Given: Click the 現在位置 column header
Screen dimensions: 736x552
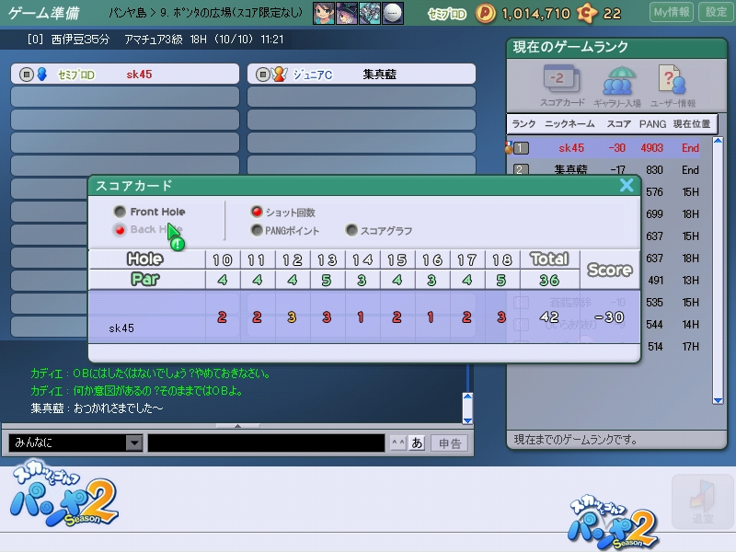Looking at the screenshot, I should 692,124.
